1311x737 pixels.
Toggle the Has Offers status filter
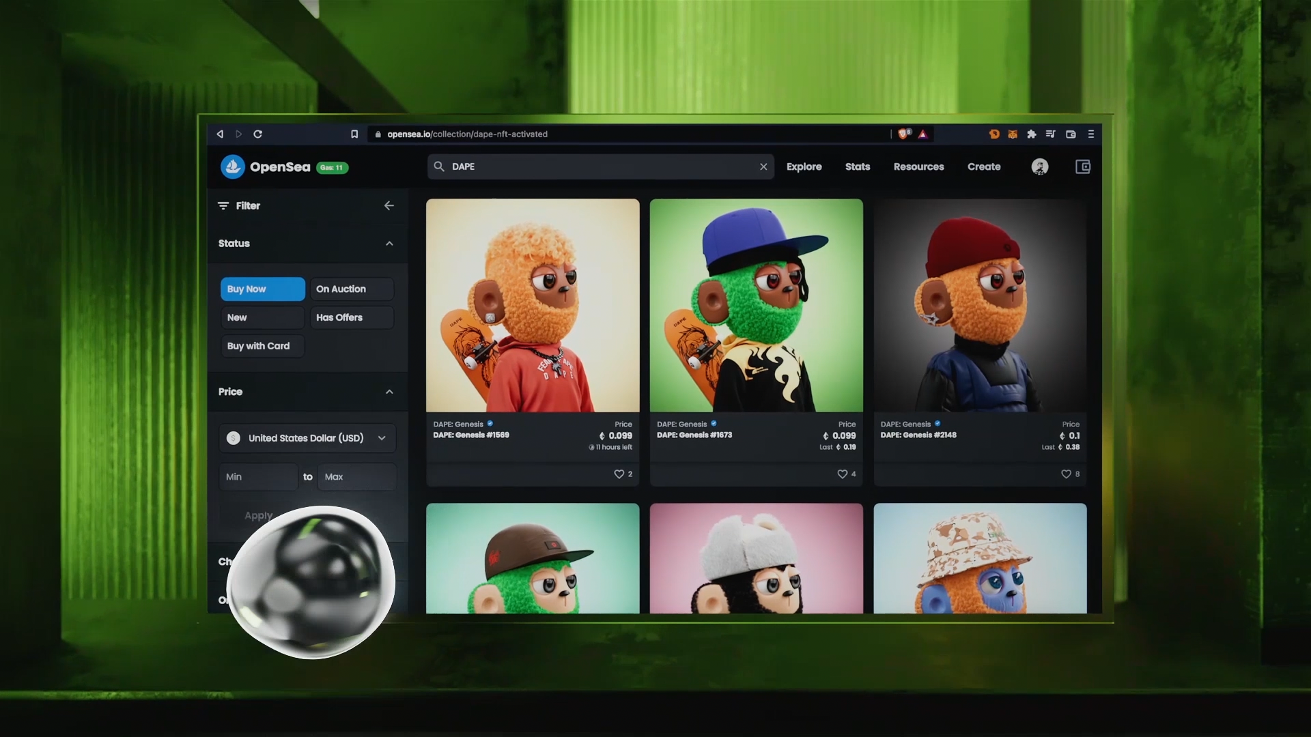click(x=352, y=317)
